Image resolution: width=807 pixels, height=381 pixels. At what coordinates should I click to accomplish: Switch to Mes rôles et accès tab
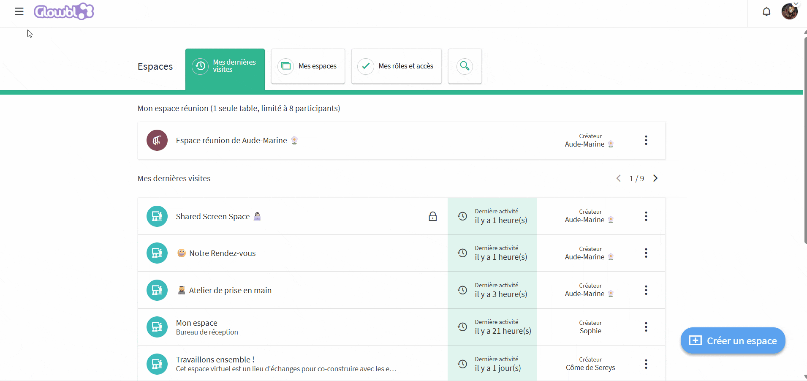(x=396, y=66)
